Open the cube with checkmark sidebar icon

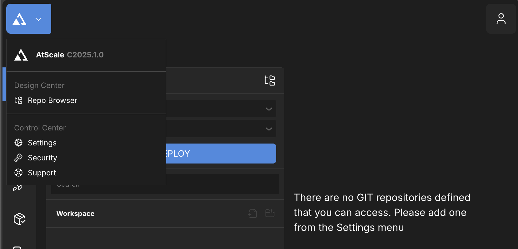[x=19, y=219]
